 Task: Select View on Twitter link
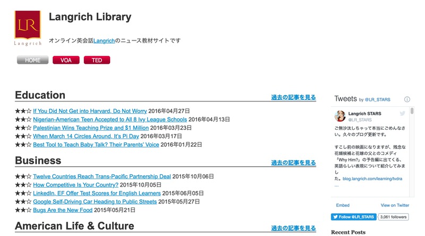coord(395,205)
